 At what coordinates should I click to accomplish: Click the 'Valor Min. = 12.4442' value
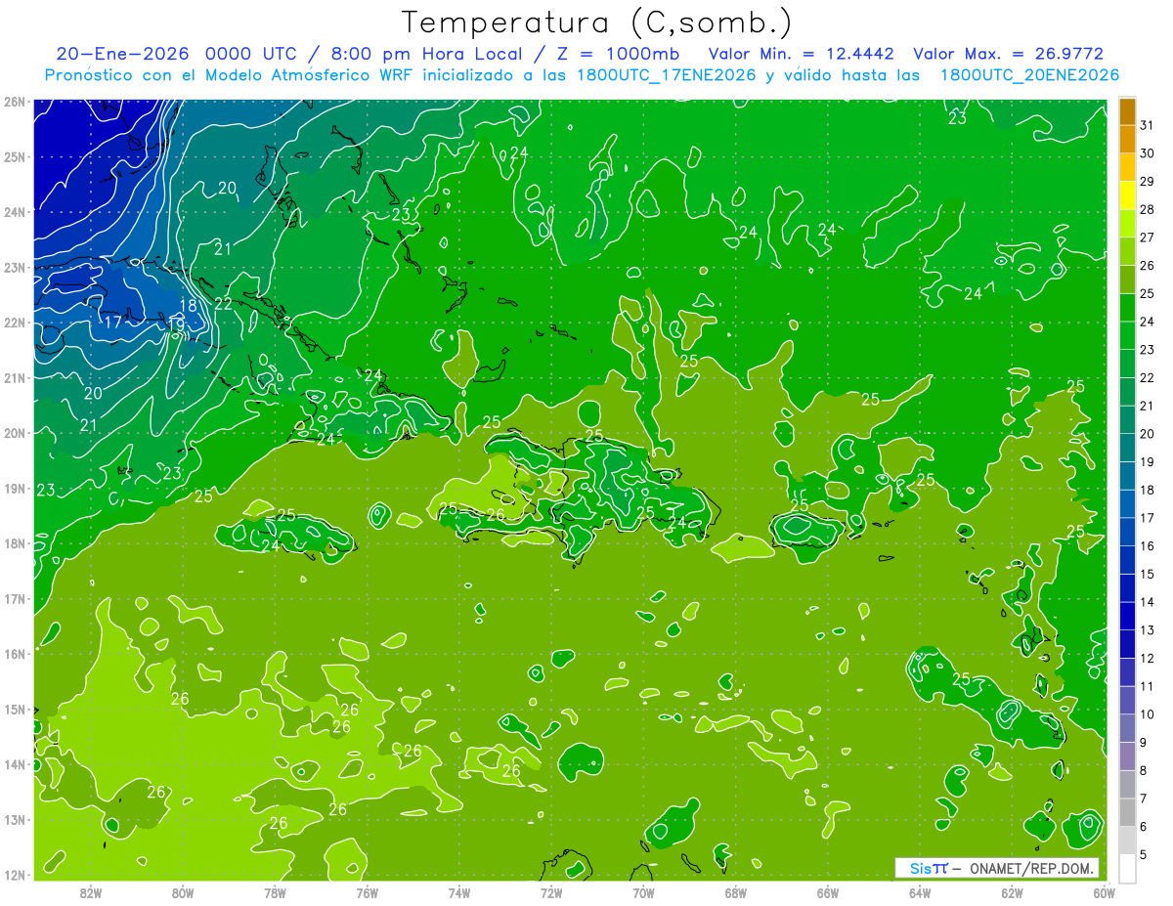click(802, 54)
